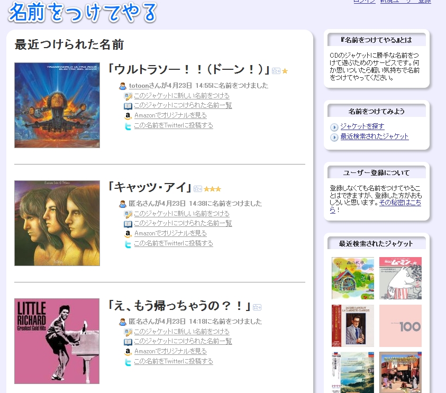Open the In a Persian Market jacket thumbnail
The image size is (446, 393).
(x=401, y=372)
